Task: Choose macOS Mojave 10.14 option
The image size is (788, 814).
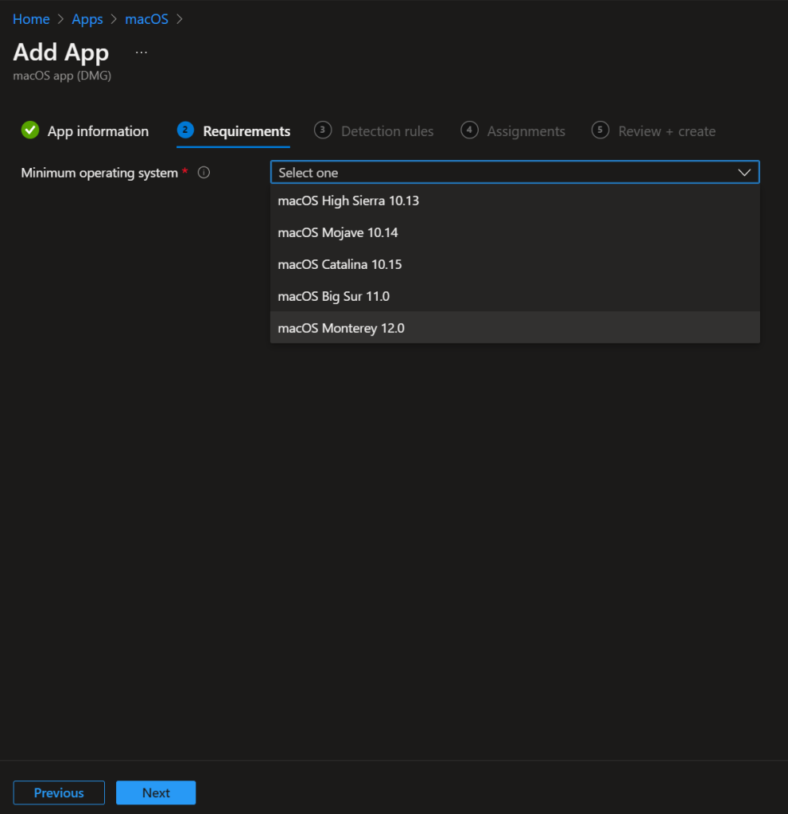Action: (514, 232)
